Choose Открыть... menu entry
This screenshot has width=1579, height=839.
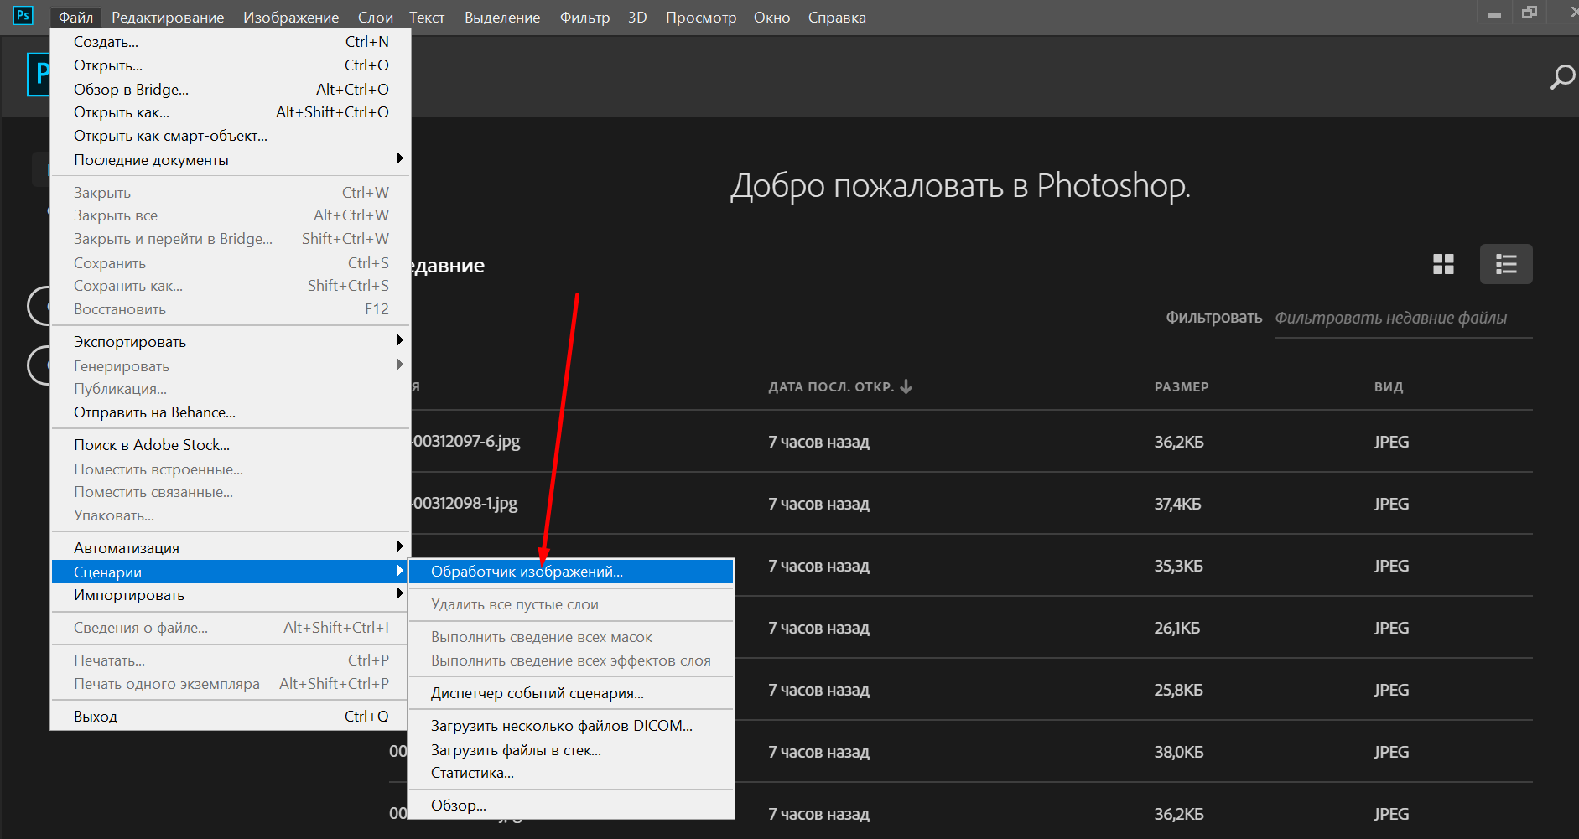tap(231, 65)
